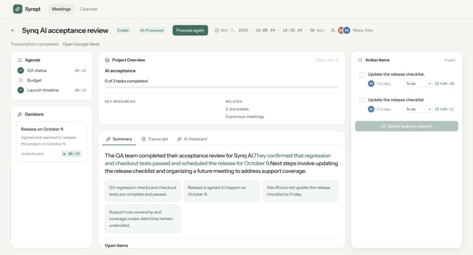Go back using the left arrow icon
Viewport: 473px width, 255px height.
(x=13, y=30)
